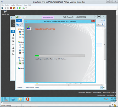Image resolution: width=118 pixels, height=107 pixels.
Task: Select Libraries in navigation pane
Action: [21, 42]
